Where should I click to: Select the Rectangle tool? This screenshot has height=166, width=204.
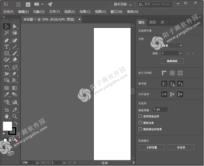pos(7,53)
